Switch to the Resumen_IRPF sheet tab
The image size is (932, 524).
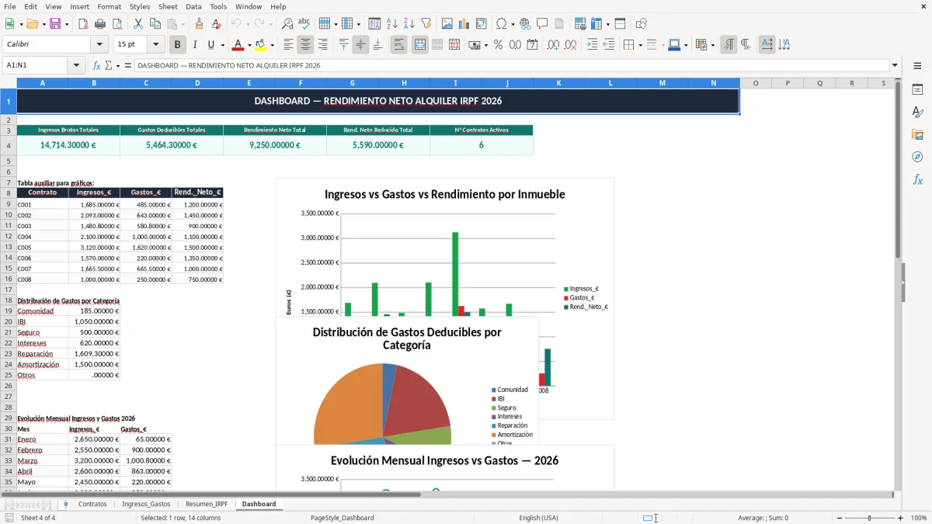pos(207,504)
